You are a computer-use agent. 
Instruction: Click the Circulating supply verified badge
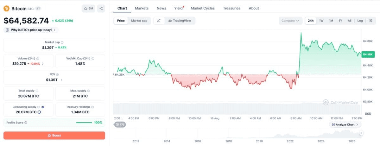click(x=43, y=107)
